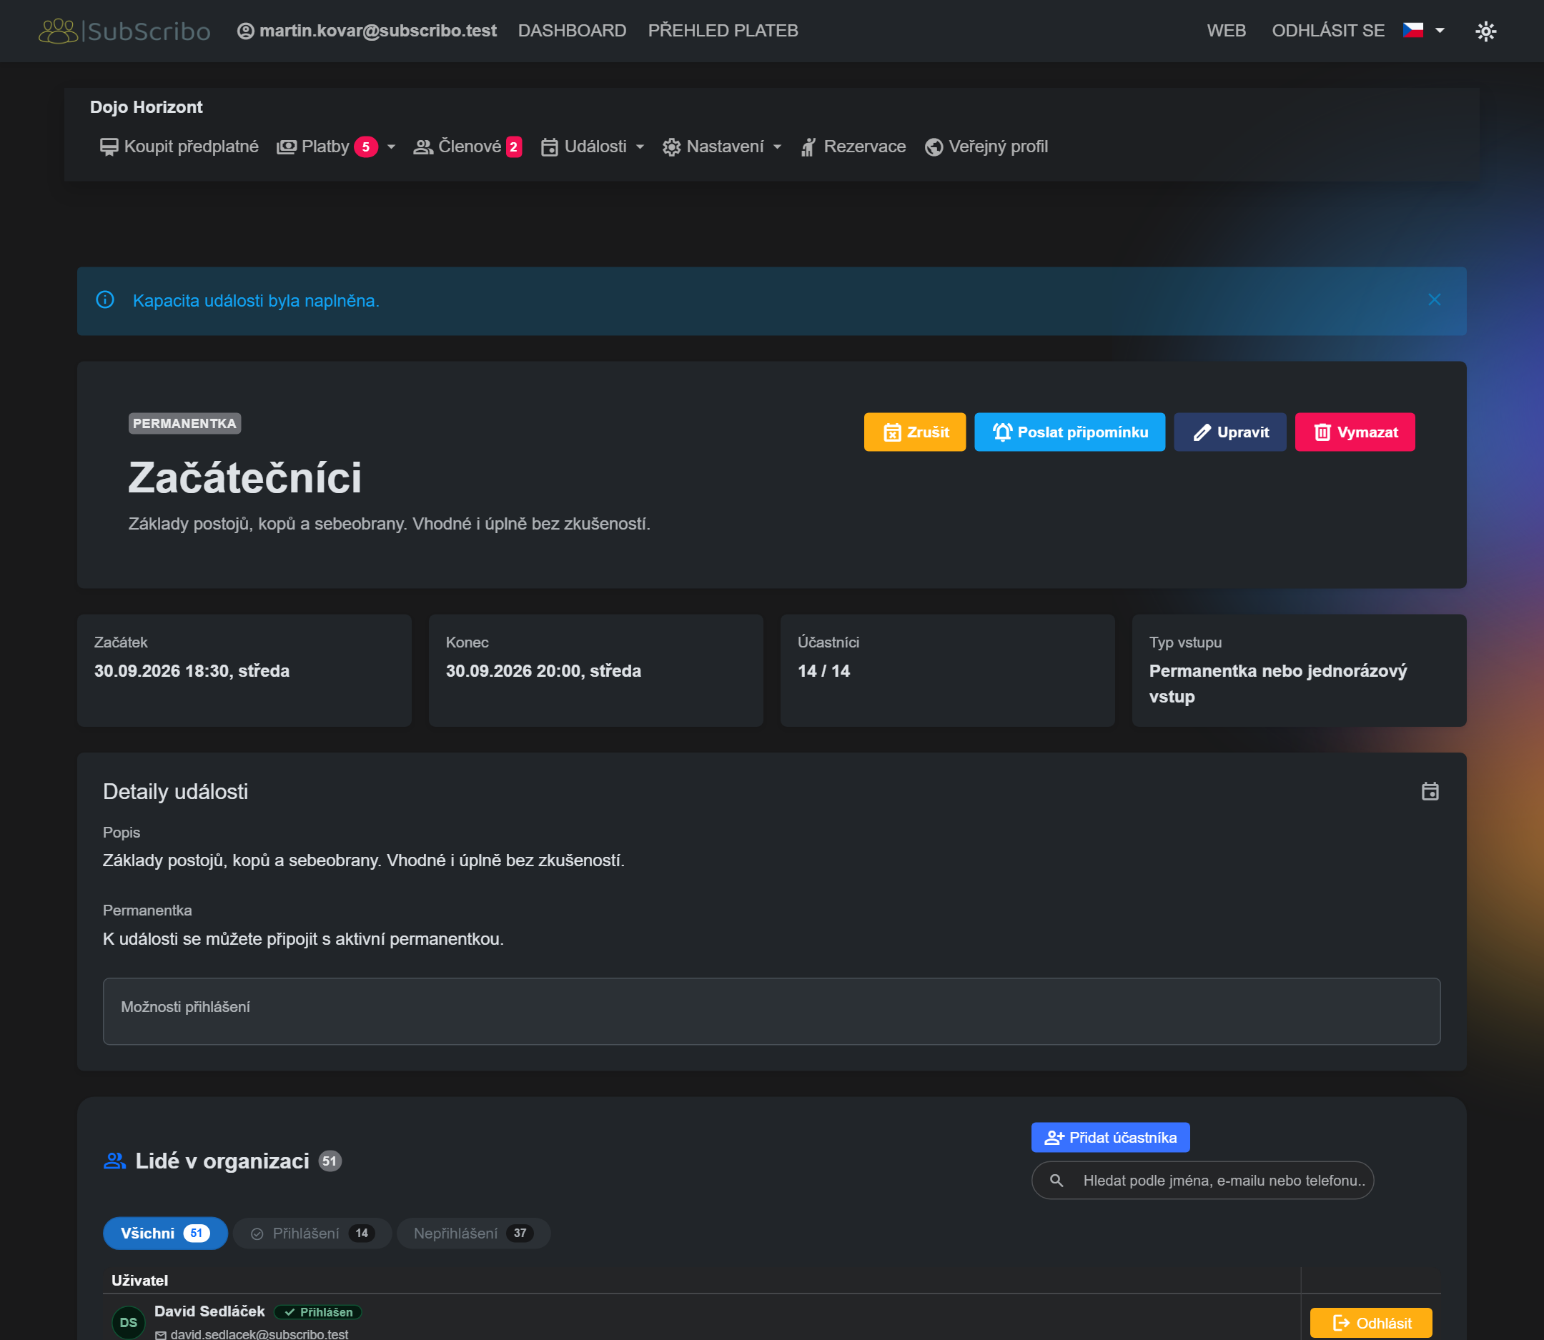1544x1340 pixels.
Task: Click the participant search field
Action: (1202, 1180)
